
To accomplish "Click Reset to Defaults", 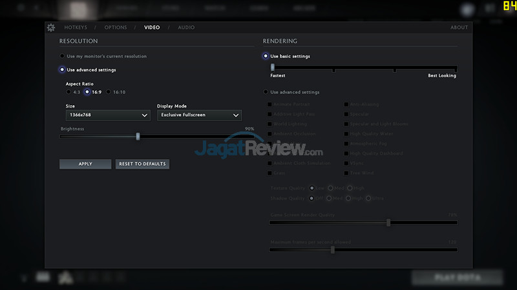I will pos(142,164).
